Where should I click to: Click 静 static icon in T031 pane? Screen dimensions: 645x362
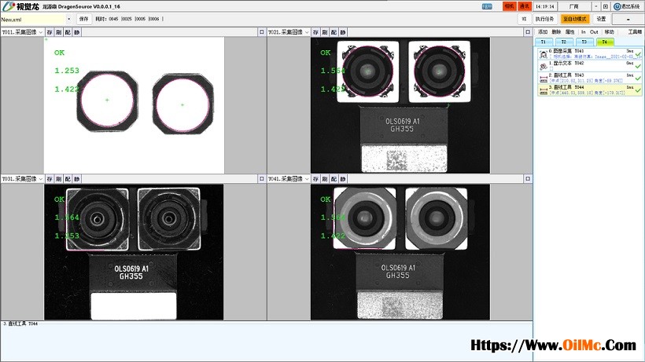(x=76, y=179)
